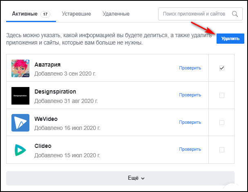Click 'Добавлено 16 июл 2020 г.' text
This screenshot has width=248, height=192.
(x=67, y=128)
